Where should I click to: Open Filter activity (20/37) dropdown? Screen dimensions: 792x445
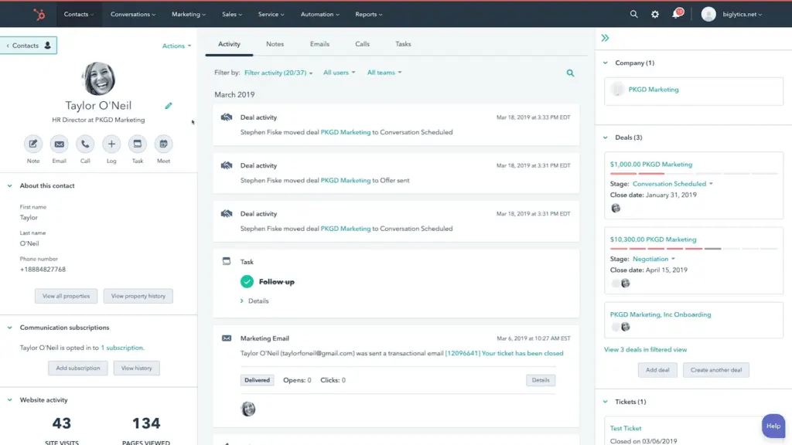(x=278, y=73)
